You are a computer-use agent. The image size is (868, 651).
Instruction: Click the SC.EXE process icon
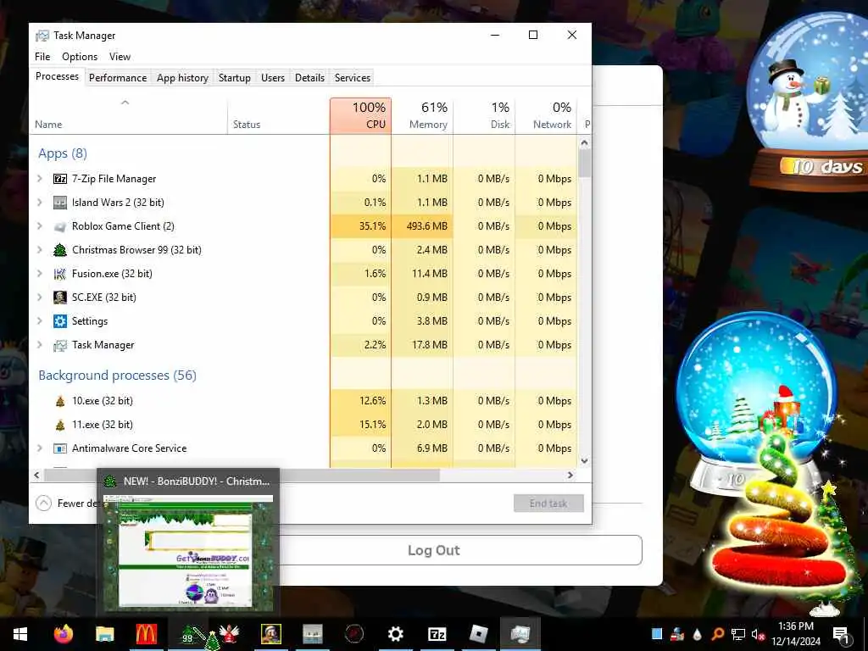pyautogui.click(x=60, y=298)
